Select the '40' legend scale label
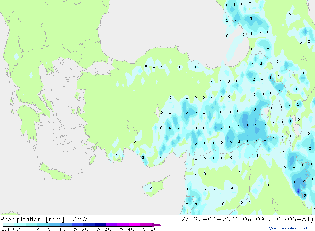 click(x=131, y=229)
